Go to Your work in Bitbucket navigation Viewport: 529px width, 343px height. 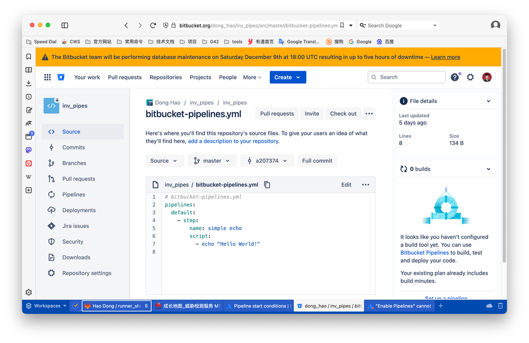(x=87, y=77)
